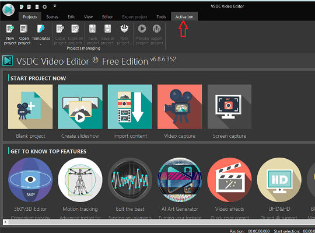
Task: Open the Create slideshow tile
Action: click(x=80, y=107)
